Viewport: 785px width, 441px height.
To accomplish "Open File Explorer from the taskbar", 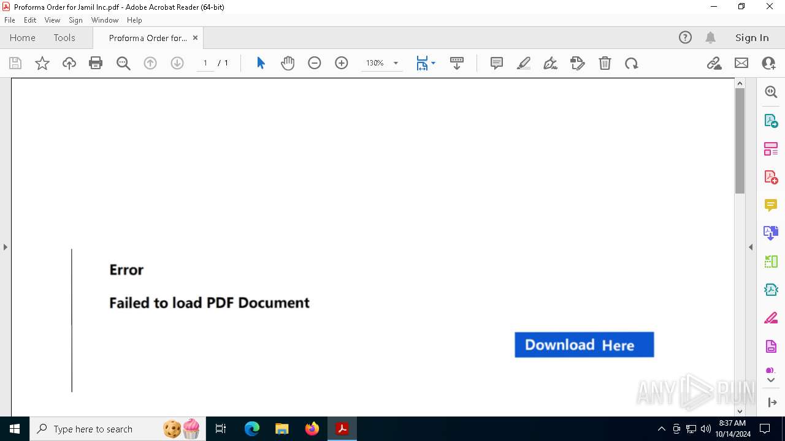I will pyautogui.click(x=282, y=429).
